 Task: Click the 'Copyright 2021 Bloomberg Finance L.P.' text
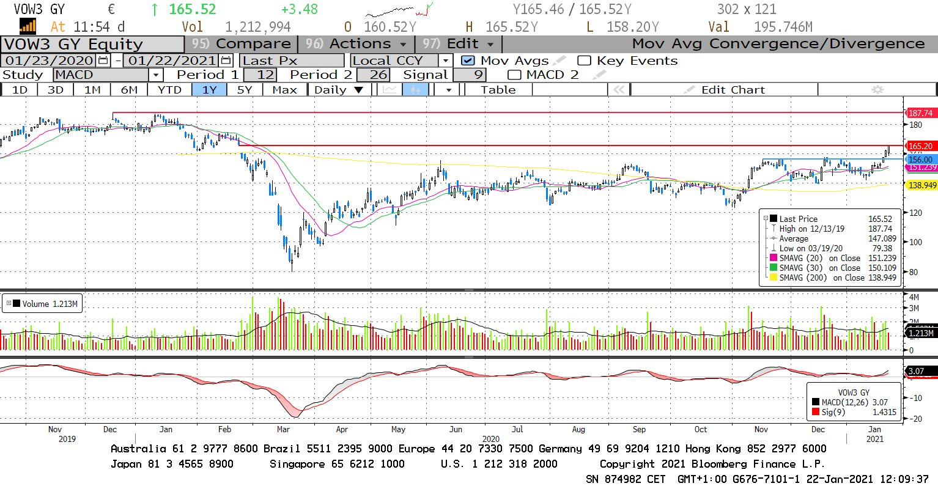tap(712, 464)
